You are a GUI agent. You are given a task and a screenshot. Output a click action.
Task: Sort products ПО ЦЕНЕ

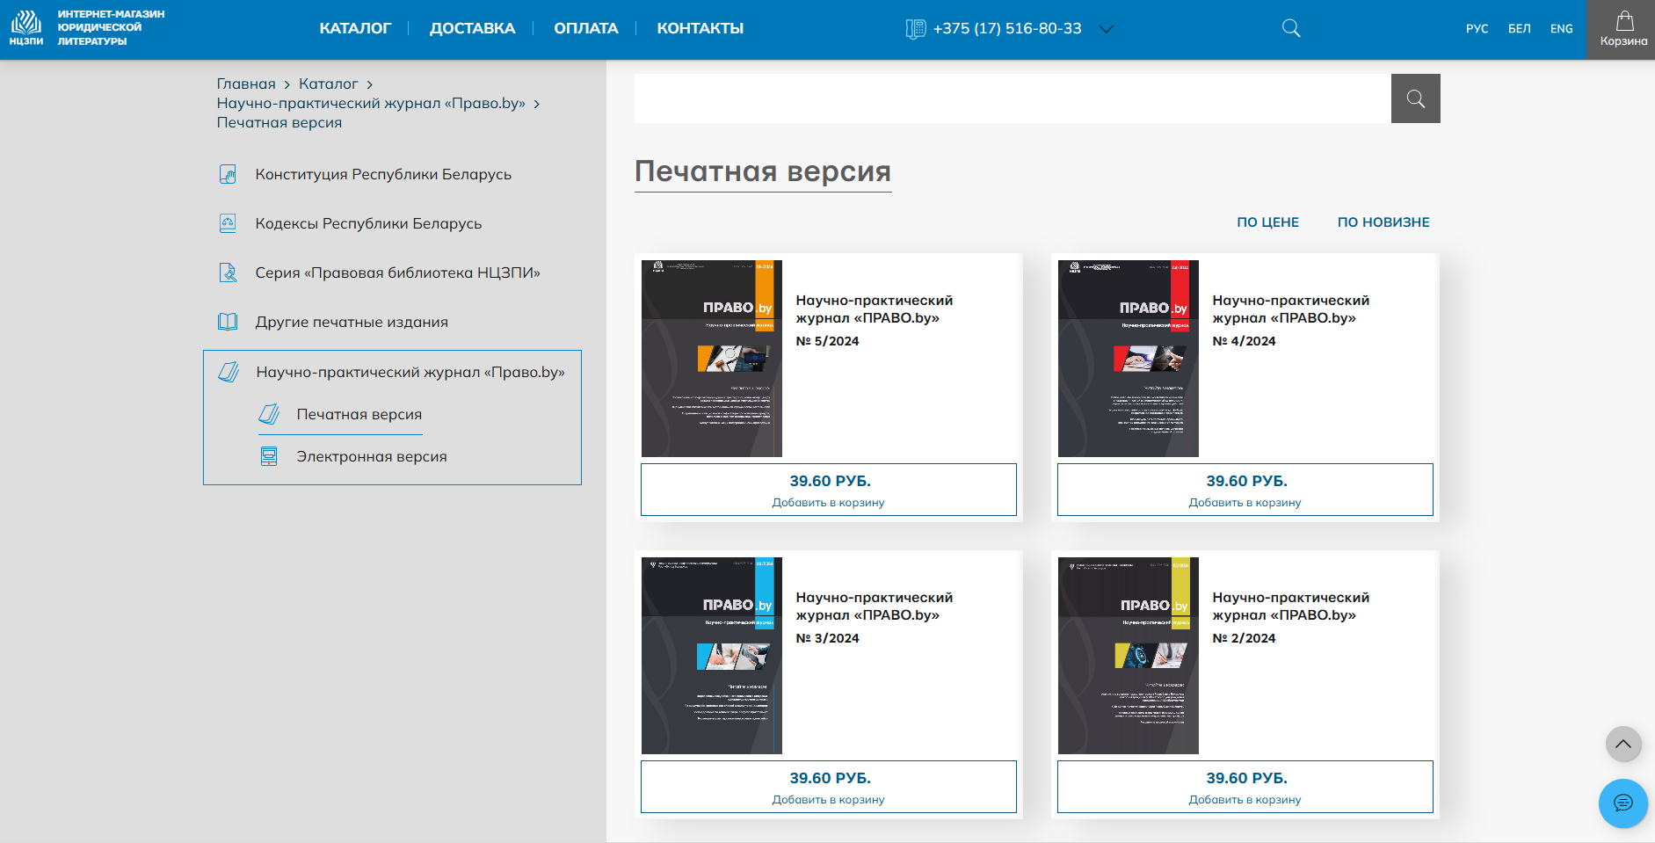pyautogui.click(x=1267, y=222)
